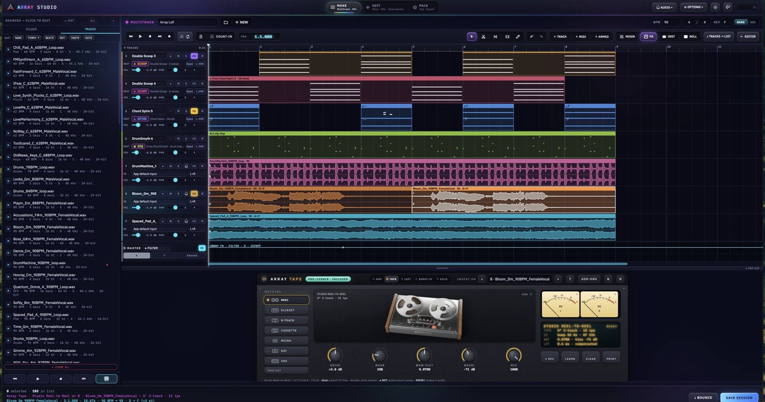
Task: Click the main transport play icon
Action: 140,36
